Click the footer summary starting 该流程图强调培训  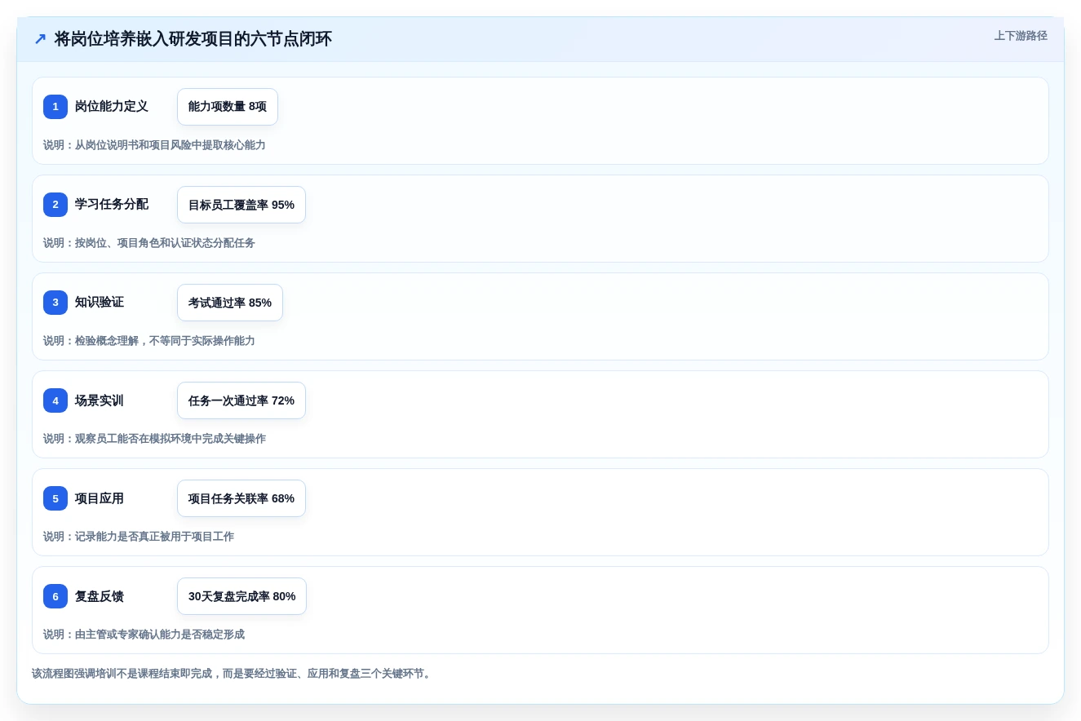pyautogui.click(x=233, y=674)
